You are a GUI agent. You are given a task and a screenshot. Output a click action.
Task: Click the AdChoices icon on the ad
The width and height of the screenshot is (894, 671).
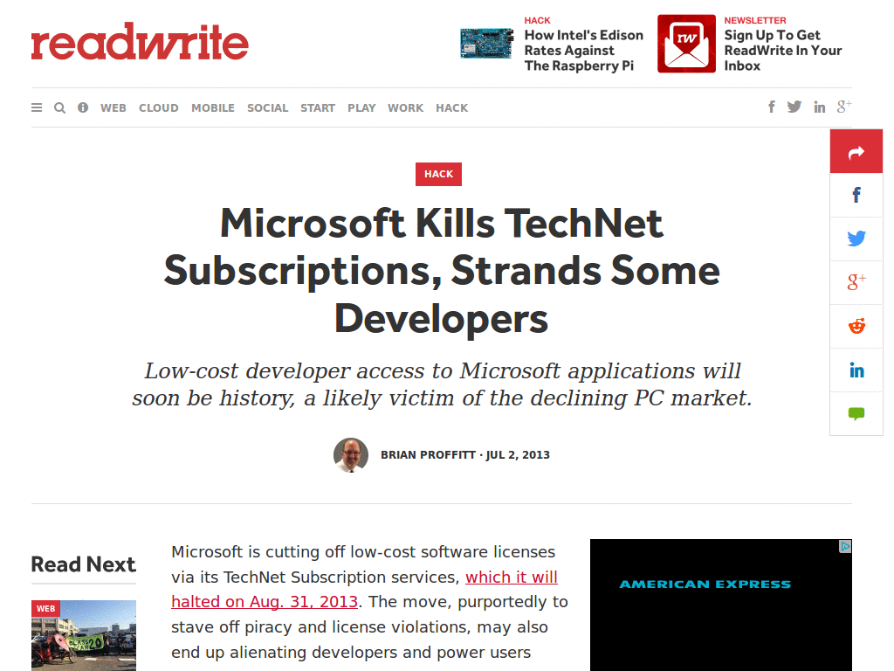(x=845, y=546)
